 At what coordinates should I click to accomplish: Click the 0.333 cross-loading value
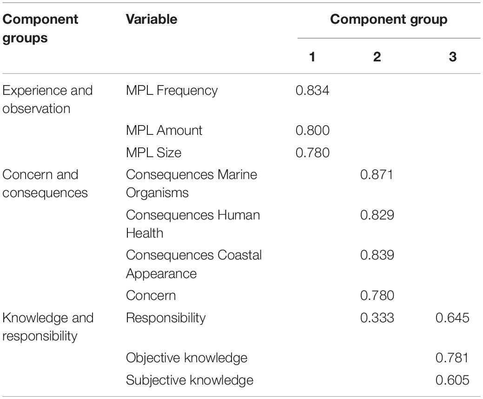tap(377, 318)
